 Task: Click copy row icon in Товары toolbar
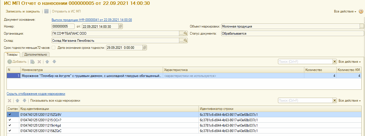[32, 62]
